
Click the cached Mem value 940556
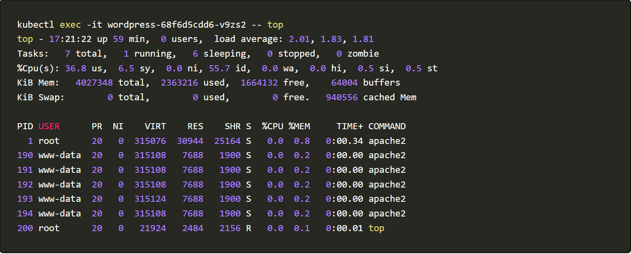click(342, 97)
